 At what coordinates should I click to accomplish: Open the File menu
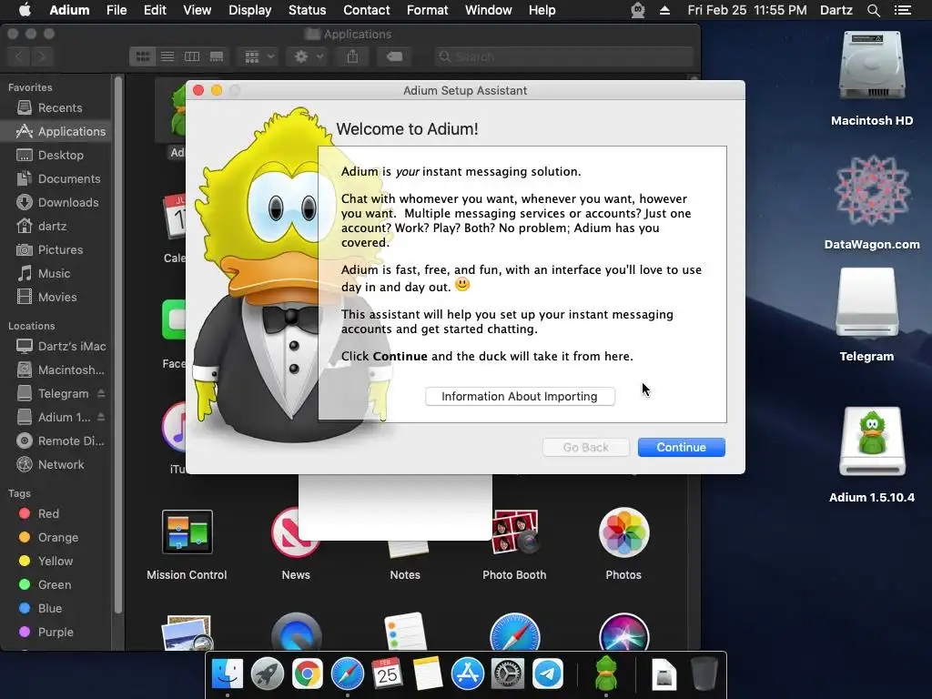tap(116, 10)
